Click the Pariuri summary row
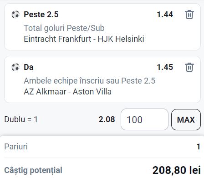Viewport: 204px width, 178px height. pyautogui.click(x=102, y=147)
